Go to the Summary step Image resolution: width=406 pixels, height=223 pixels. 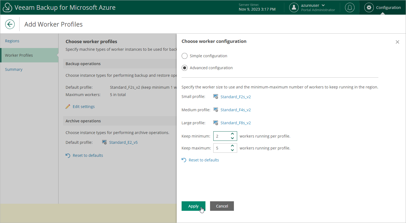coord(14,69)
